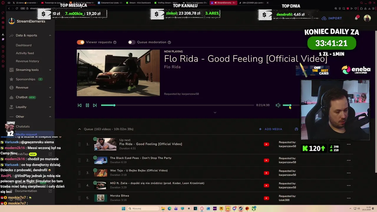Open Chatstats in sidebar
Image resolution: width=377 pixels, height=212 pixels.
click(x=23, y=127)
